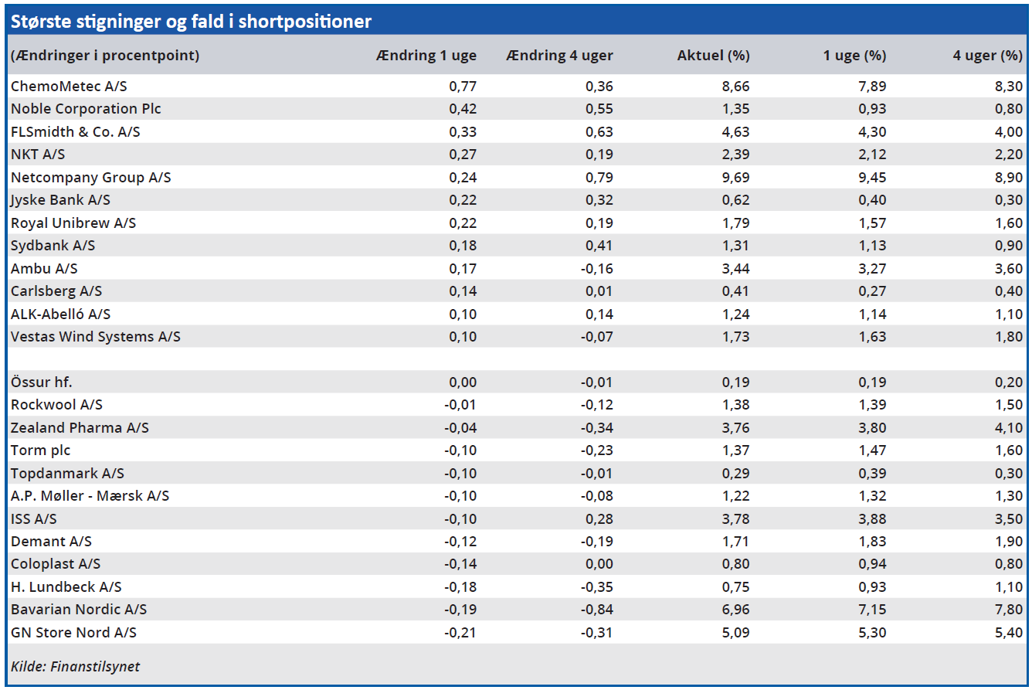Select the Netcompany Group A/S row
Viewport: 1032px width, 690px height.
[90, 178]
